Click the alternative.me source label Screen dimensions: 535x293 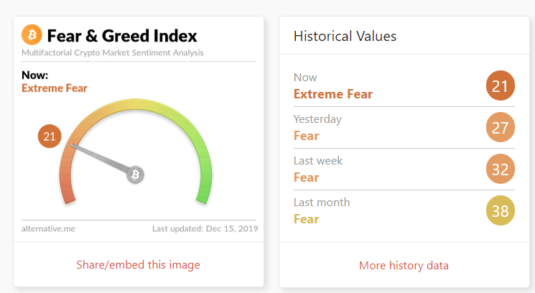tap(48, 229)
